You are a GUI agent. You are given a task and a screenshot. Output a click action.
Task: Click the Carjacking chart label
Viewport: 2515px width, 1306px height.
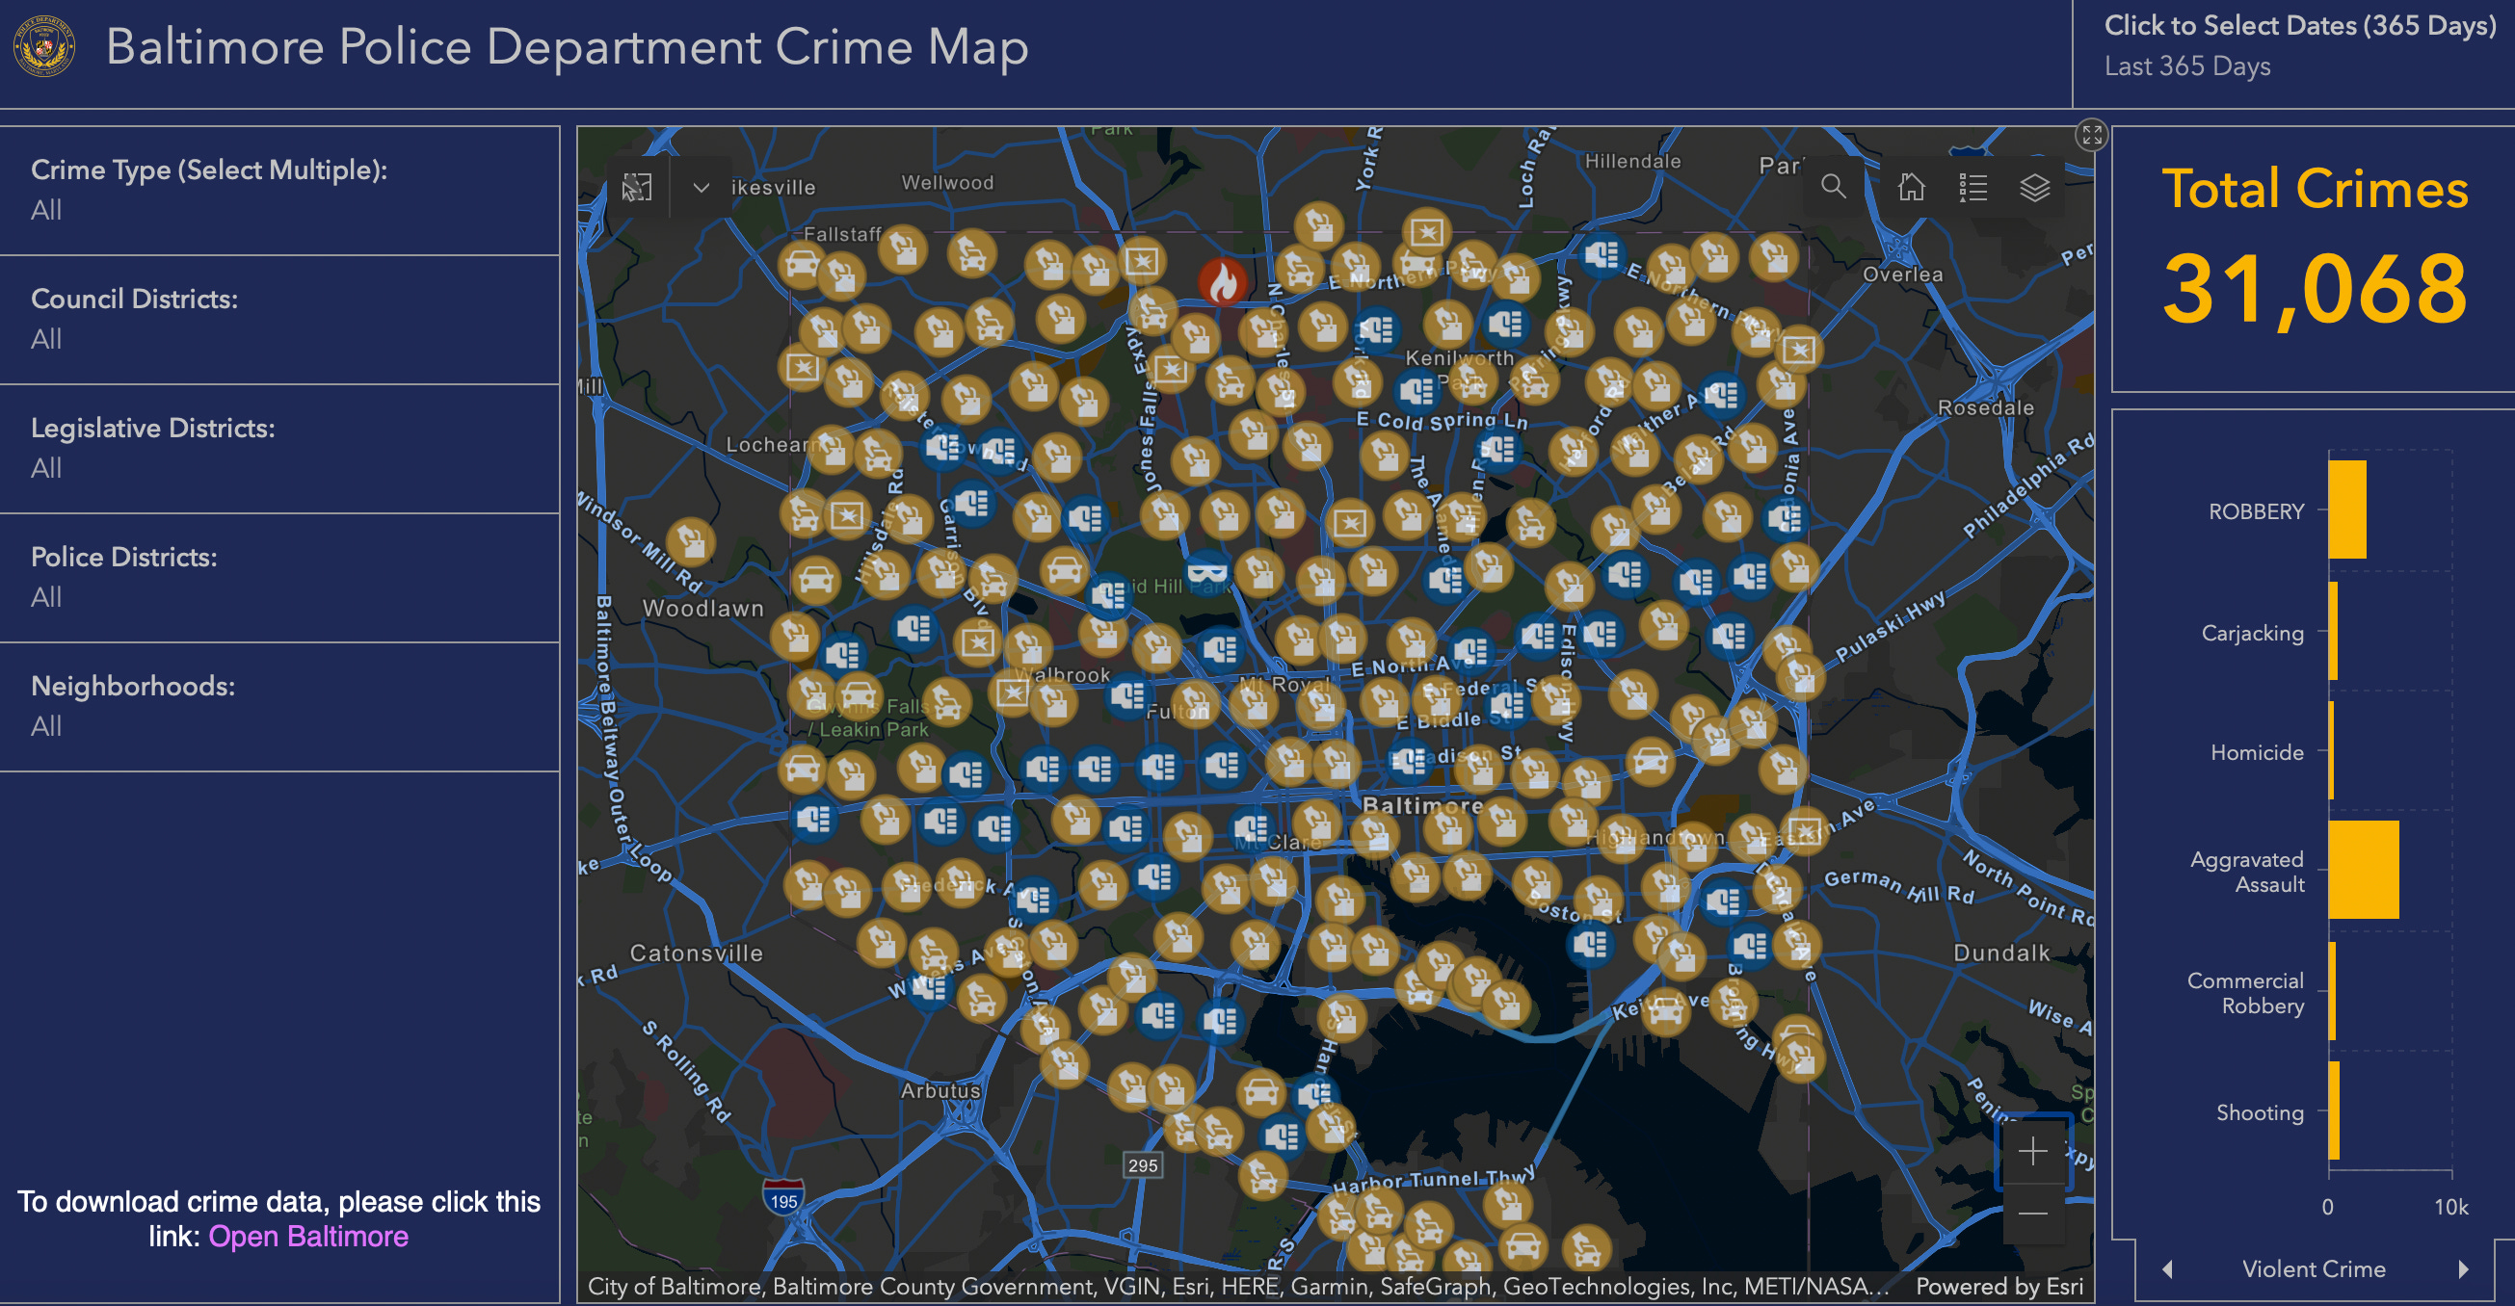pos(2252,634)
